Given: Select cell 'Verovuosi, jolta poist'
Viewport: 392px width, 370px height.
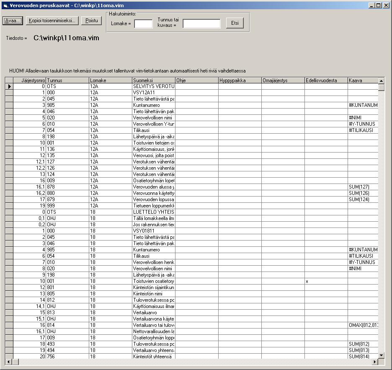Looking at the screenshot, I should 154,155.
